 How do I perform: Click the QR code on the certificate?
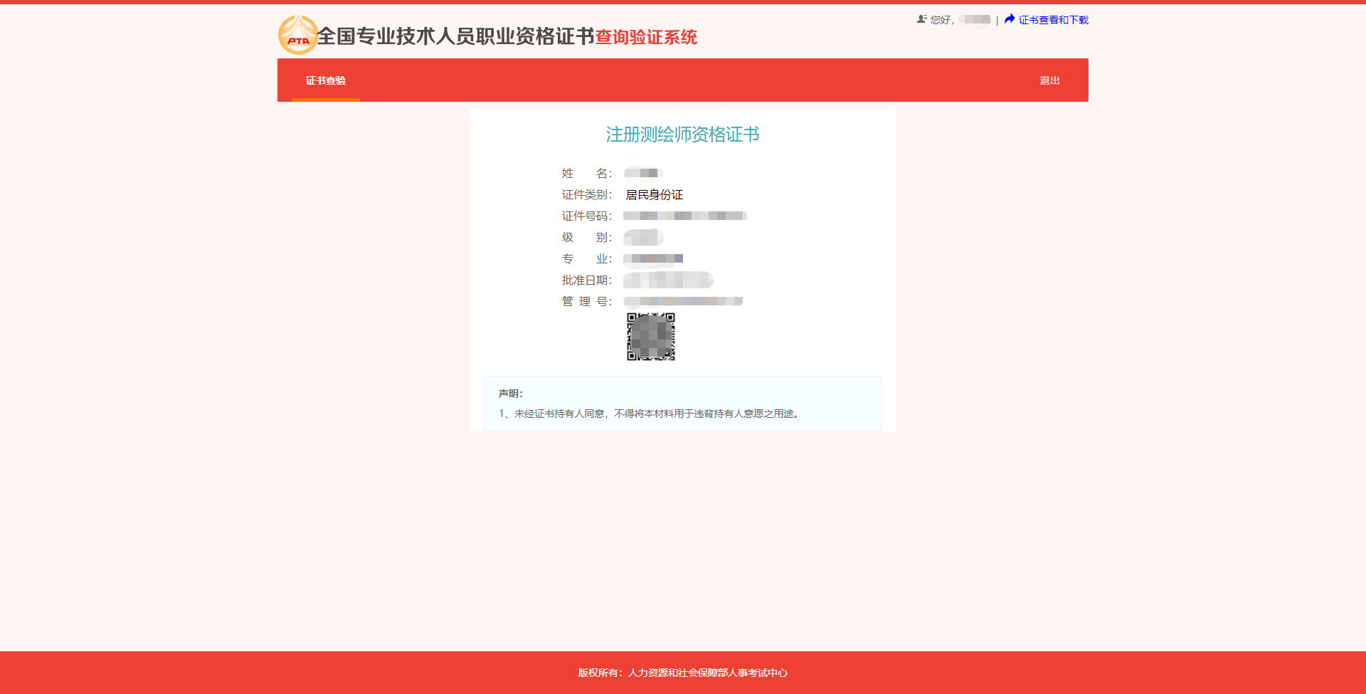(650, 337)
